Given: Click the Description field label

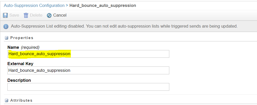Looking at the screenshot, I should pos(19,80).
